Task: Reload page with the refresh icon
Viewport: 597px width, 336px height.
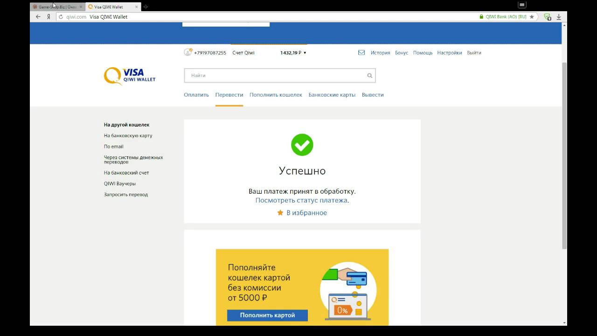Action: click(x=61, y=17)
